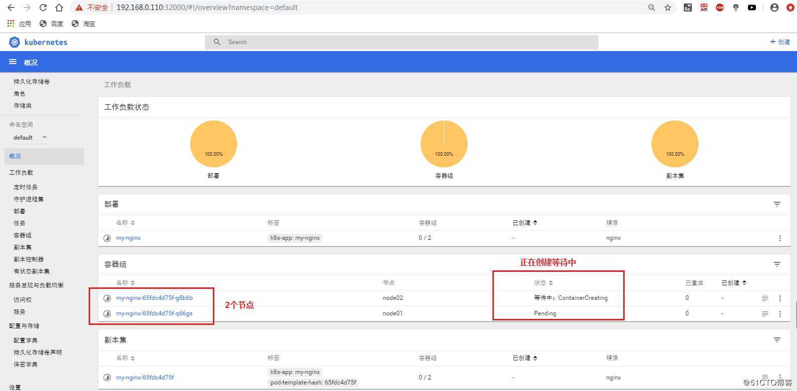This screenshot has width=797, height=391.
Task: Click node02 cell in pods table
Action: click(393, 298)
